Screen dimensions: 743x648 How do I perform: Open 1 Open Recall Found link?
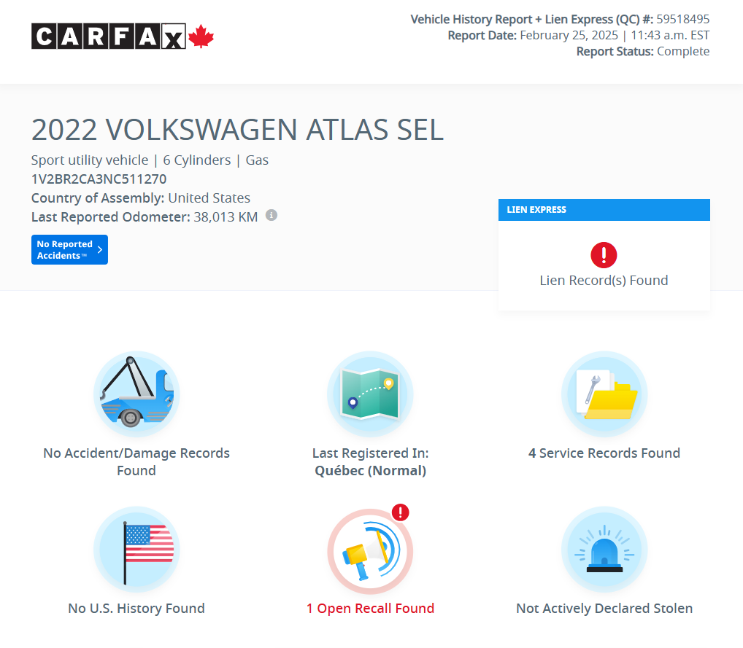(x=370, y=608)
